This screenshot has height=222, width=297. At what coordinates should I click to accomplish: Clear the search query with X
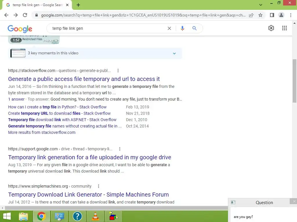click(169, 28)
